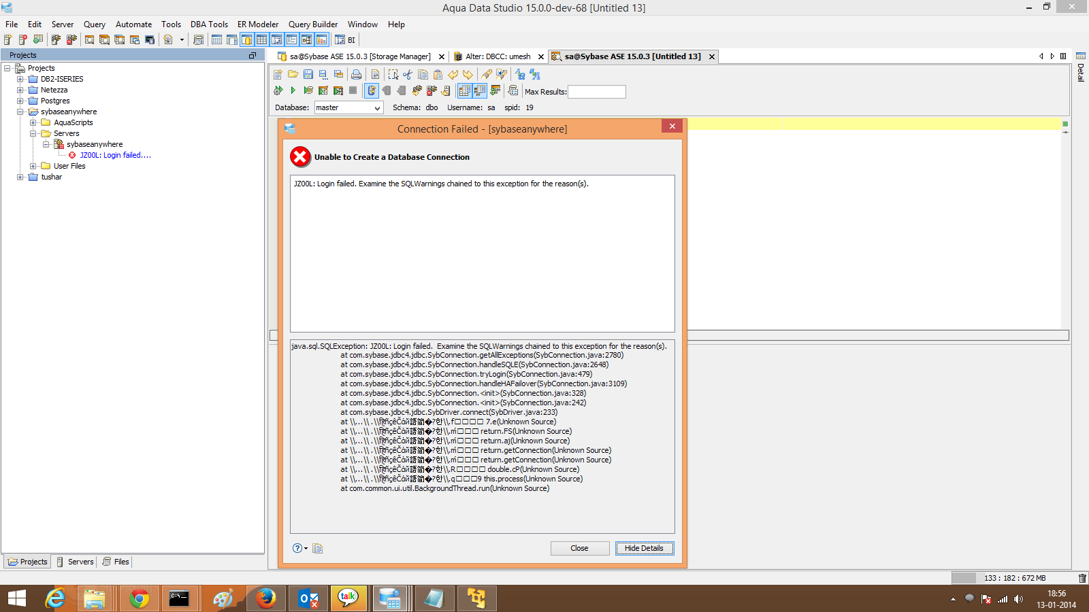Collapse the Servers folder node
1089x612 pixels.
[33, 133]
